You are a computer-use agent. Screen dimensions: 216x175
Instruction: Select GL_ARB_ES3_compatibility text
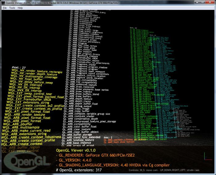[81, 80]
